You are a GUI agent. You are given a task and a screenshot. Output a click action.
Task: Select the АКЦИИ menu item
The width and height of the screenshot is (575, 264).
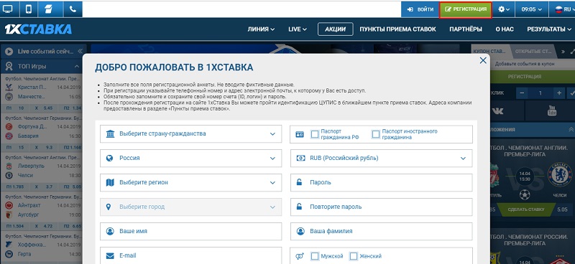click(335, 29)
